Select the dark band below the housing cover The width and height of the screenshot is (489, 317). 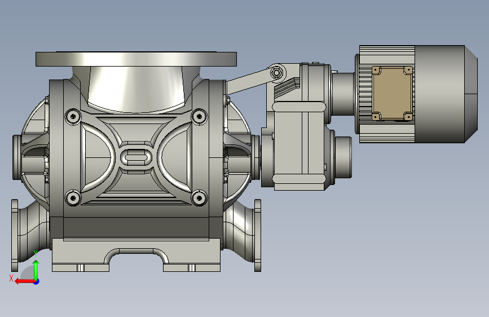click(136, 227)
